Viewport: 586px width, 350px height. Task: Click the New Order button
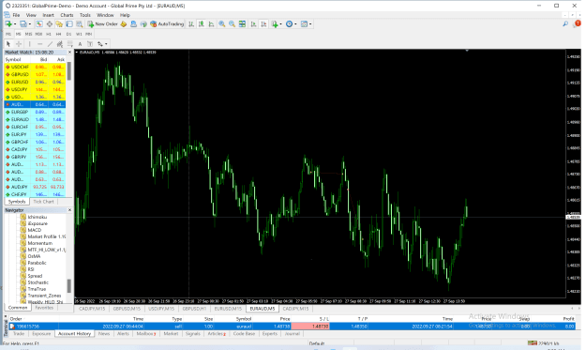tap(103, 24)
